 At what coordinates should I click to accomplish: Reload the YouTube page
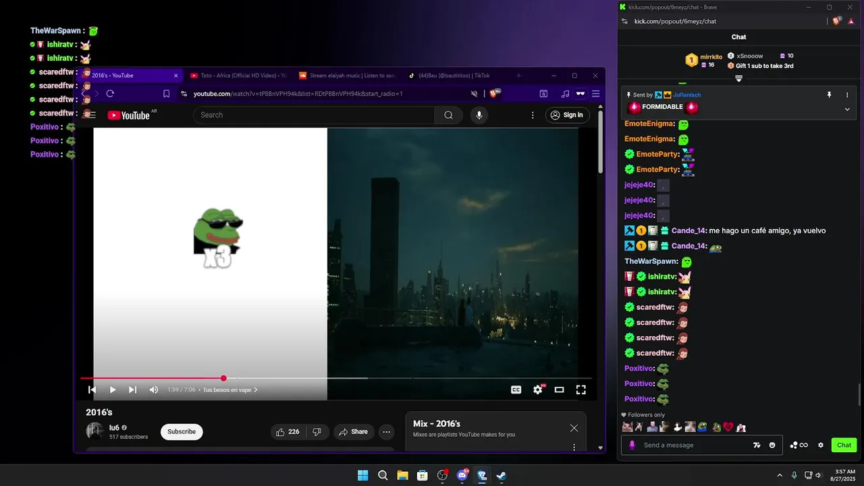coord(110,94)
